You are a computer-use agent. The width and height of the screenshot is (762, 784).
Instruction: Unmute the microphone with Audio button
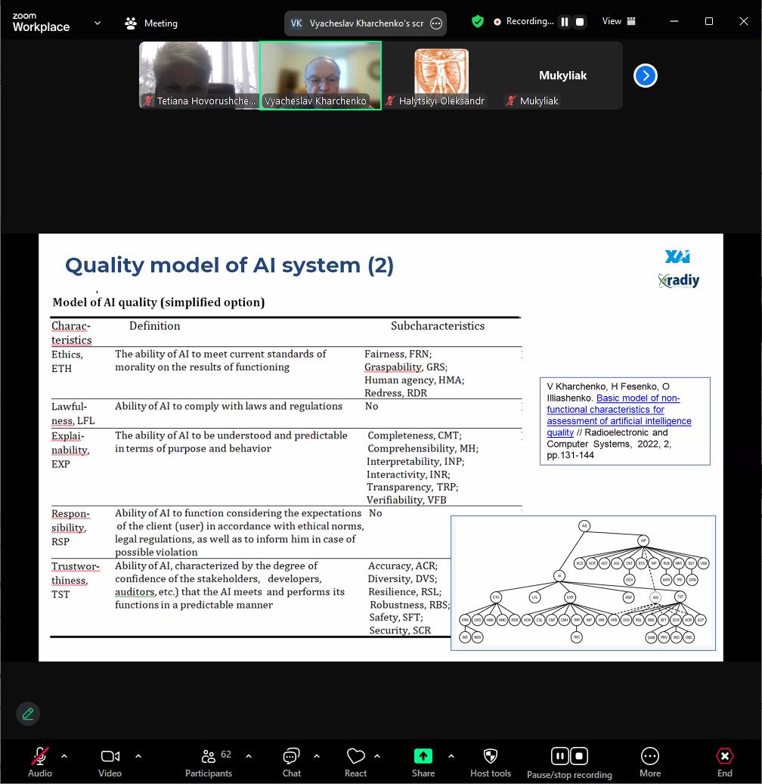(x=40, y=762)
